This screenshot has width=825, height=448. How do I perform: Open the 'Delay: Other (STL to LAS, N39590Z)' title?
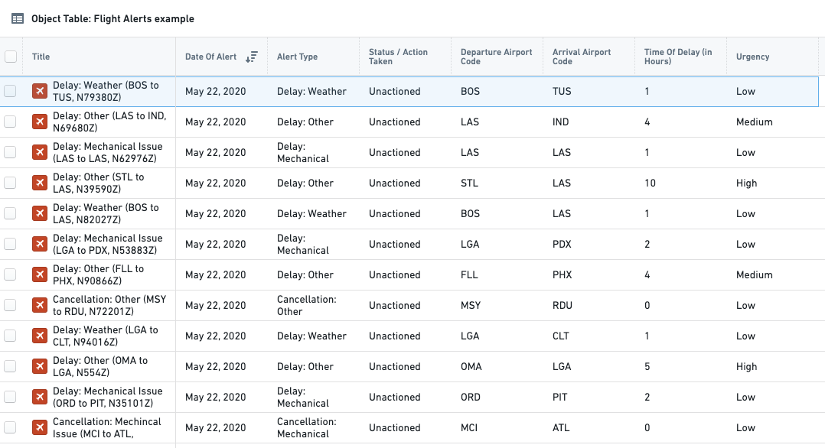pyautogui.click(x=99, y=183)
